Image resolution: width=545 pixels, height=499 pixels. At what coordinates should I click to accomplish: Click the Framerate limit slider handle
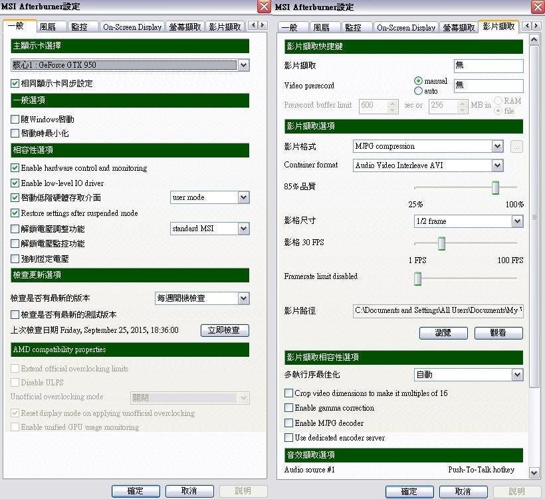418,278
